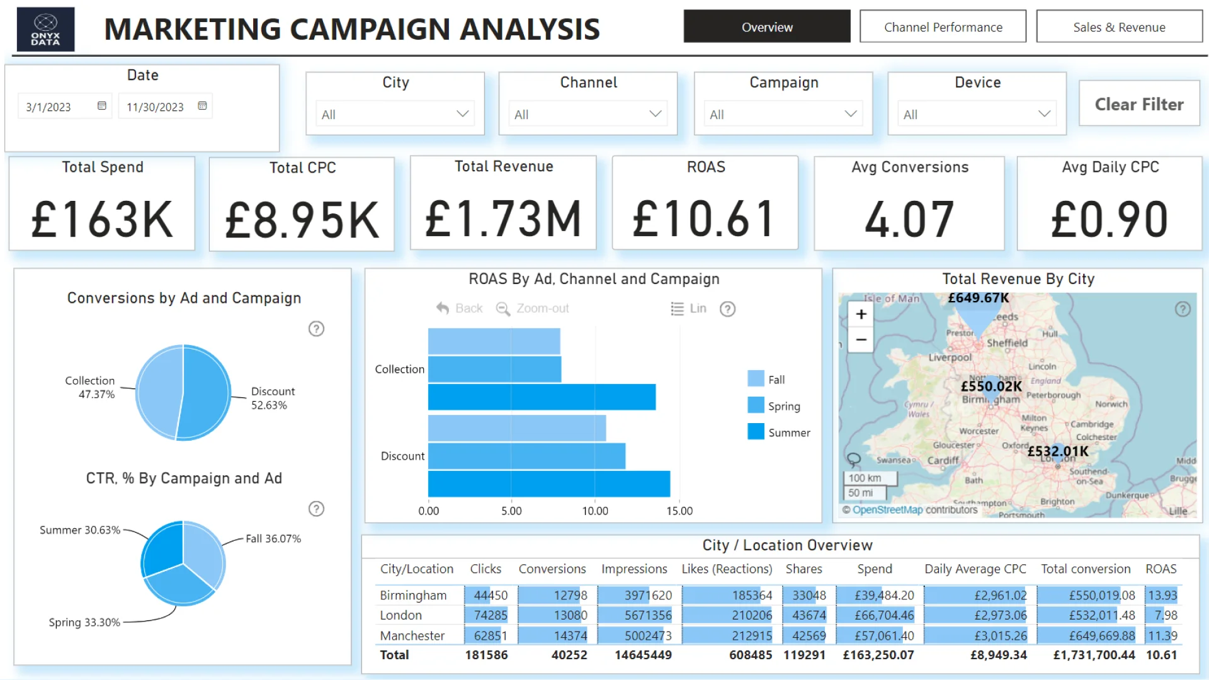The width and height of the screenshot is (1209, 680).
Task: Click the Clear Filter button
Action: click(1139, 104)
